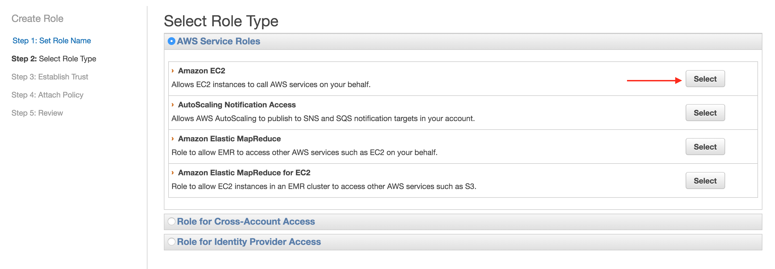Click the Amazon EC2 role title
The height and width of the screenshot is (269, 775).
click(202, 71)
